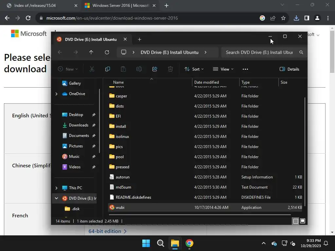Navigate up one folder level
Viewport: 335px width, 251px height.
pos(91,52)
